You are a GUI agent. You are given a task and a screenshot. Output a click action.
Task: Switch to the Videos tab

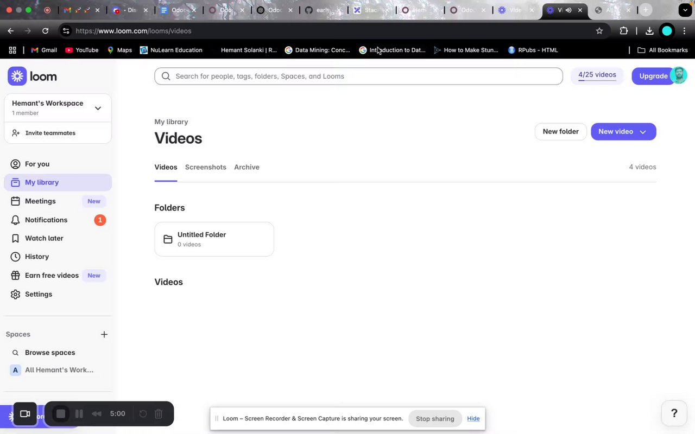pos(166,167)
